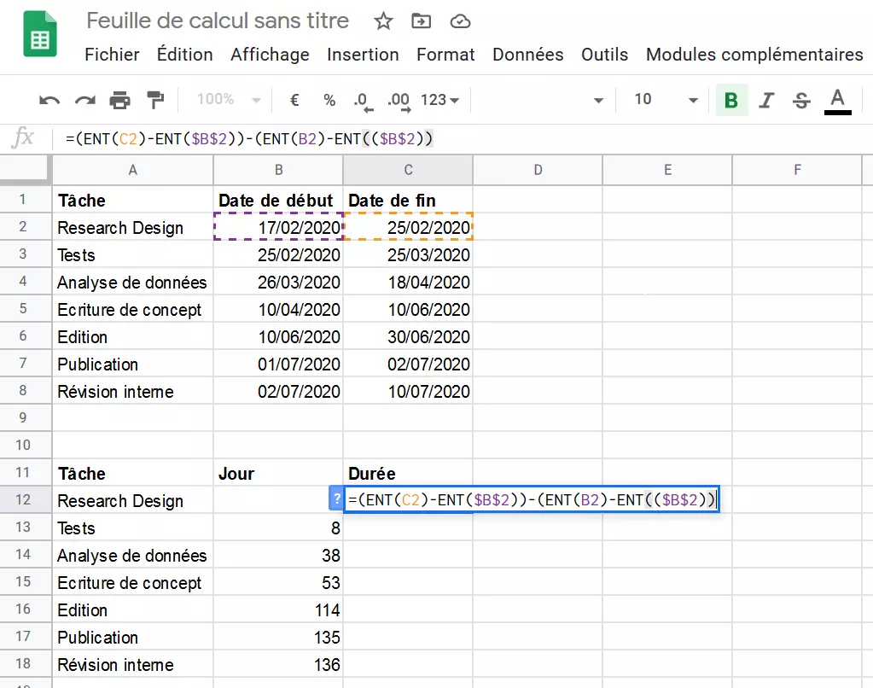Open the Modules complémentaires menu

(754, 55)
